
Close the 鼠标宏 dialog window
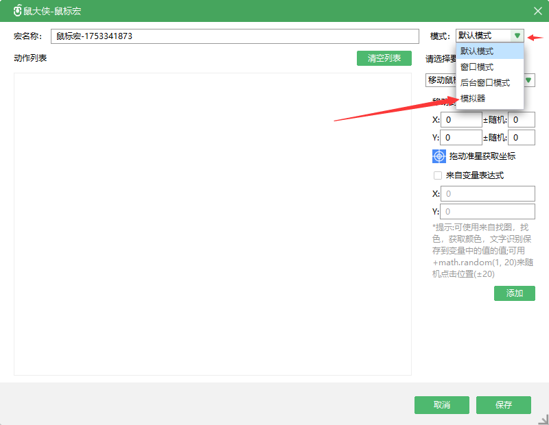(537, 11)
